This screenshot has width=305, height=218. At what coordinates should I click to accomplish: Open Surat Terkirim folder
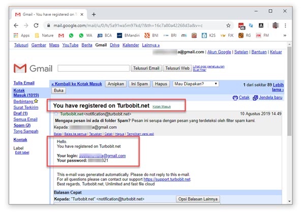click(x=26, y=107)
